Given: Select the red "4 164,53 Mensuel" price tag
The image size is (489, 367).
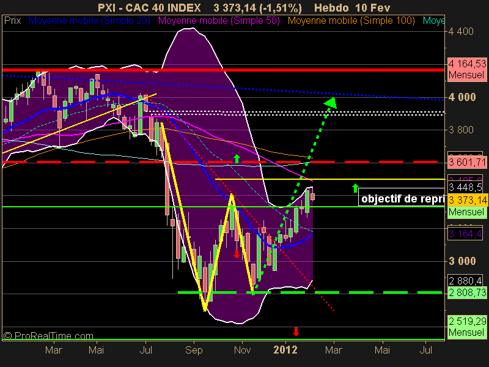Looking at the screenshot, I should pos(467,69).
